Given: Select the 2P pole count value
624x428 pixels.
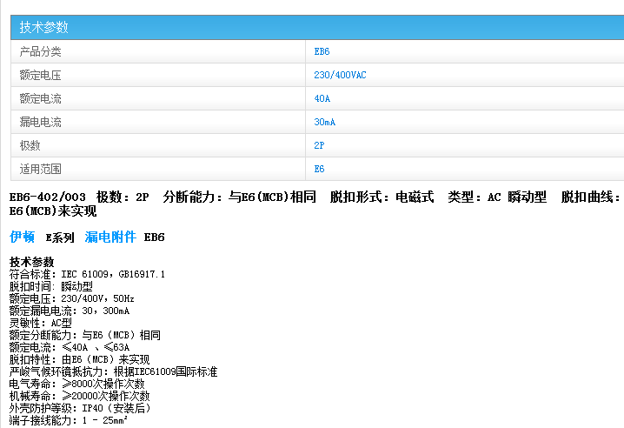Looking at the screenshot, I should pyautogui.click(x=319, y=145).
